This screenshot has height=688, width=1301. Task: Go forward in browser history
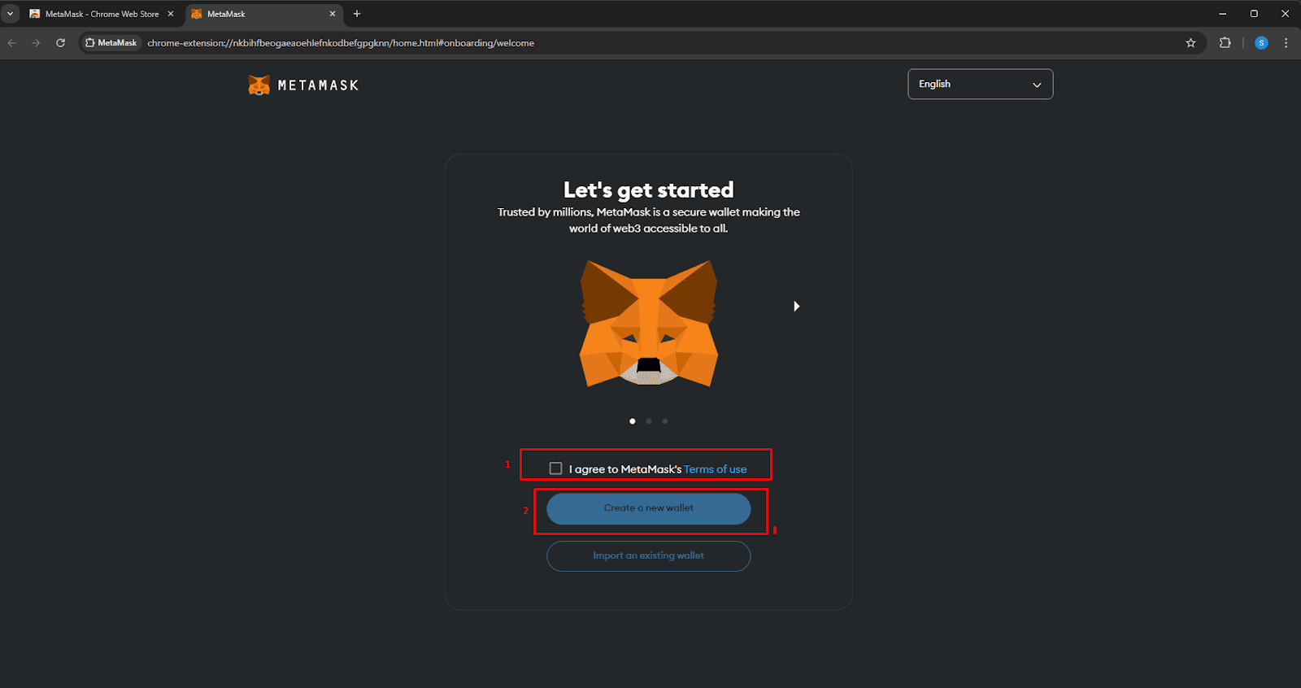pos(36,43)
